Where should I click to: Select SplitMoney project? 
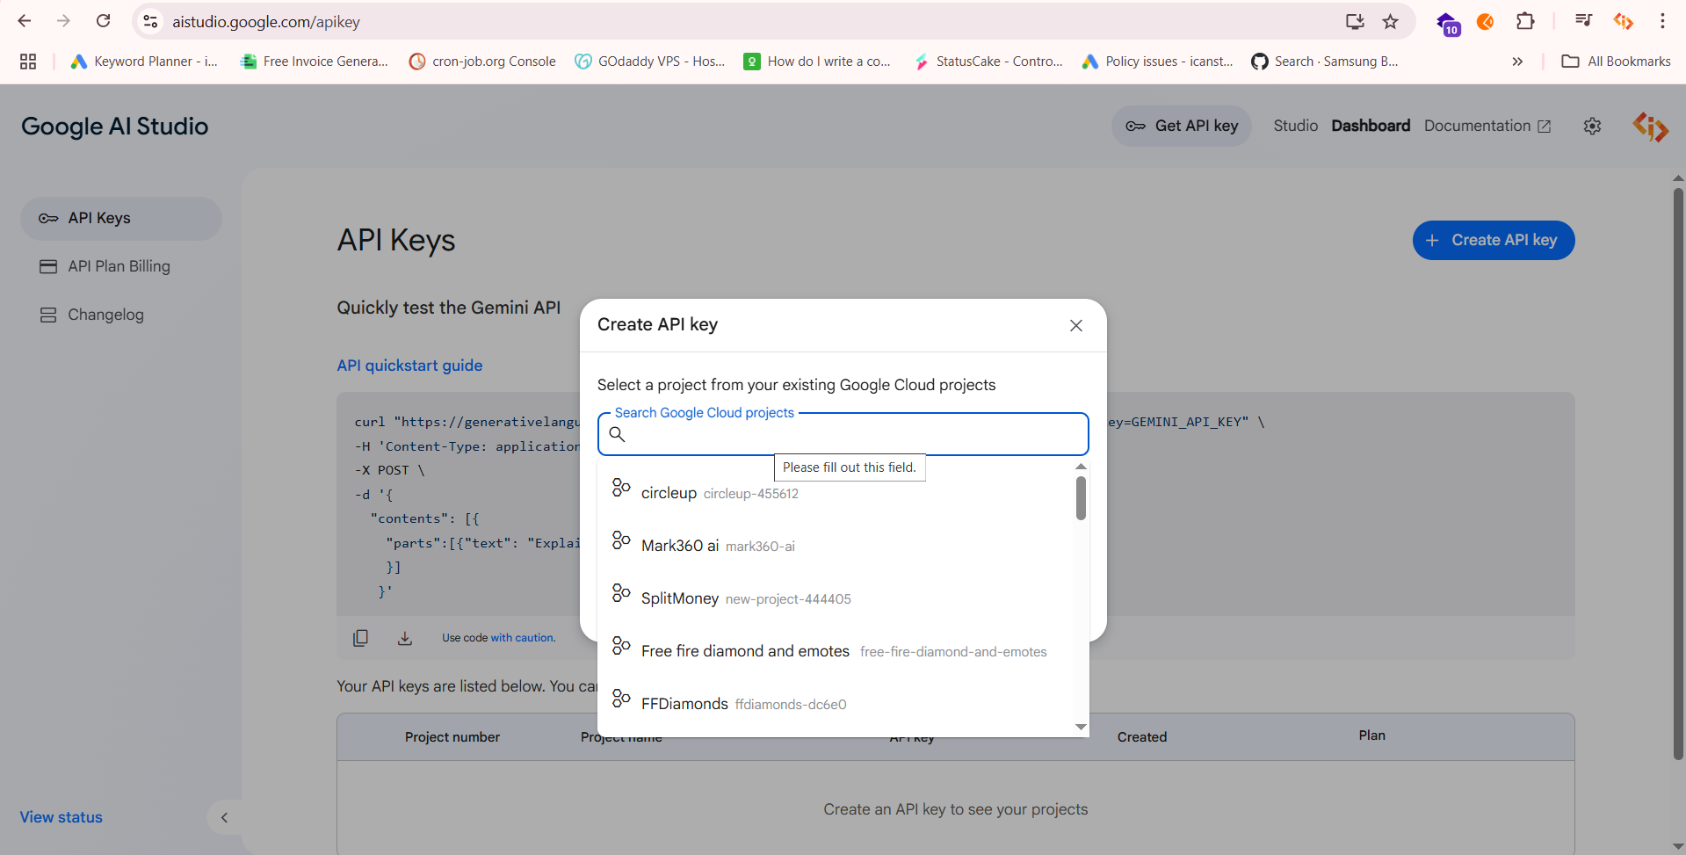point(835,598)
